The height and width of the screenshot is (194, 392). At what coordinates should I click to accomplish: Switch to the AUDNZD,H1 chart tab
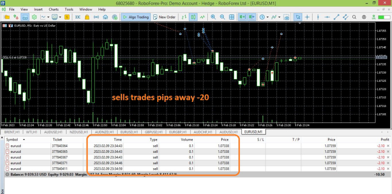pyautogui.click(x=104, y=132)
